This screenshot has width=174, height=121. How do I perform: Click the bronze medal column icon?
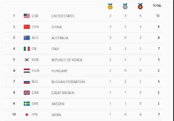click(x=140, y=6)
